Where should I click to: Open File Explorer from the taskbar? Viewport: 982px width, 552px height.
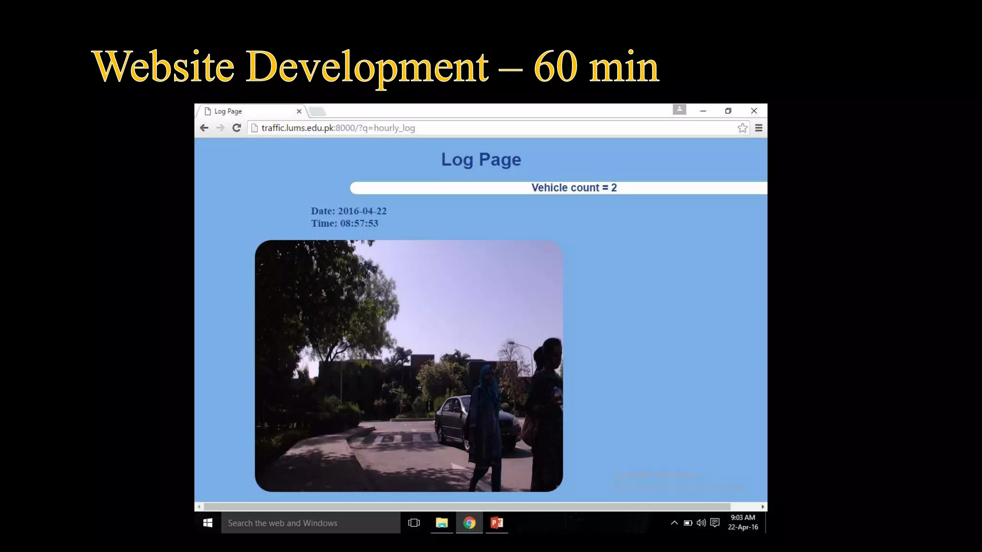coord(442,523)
